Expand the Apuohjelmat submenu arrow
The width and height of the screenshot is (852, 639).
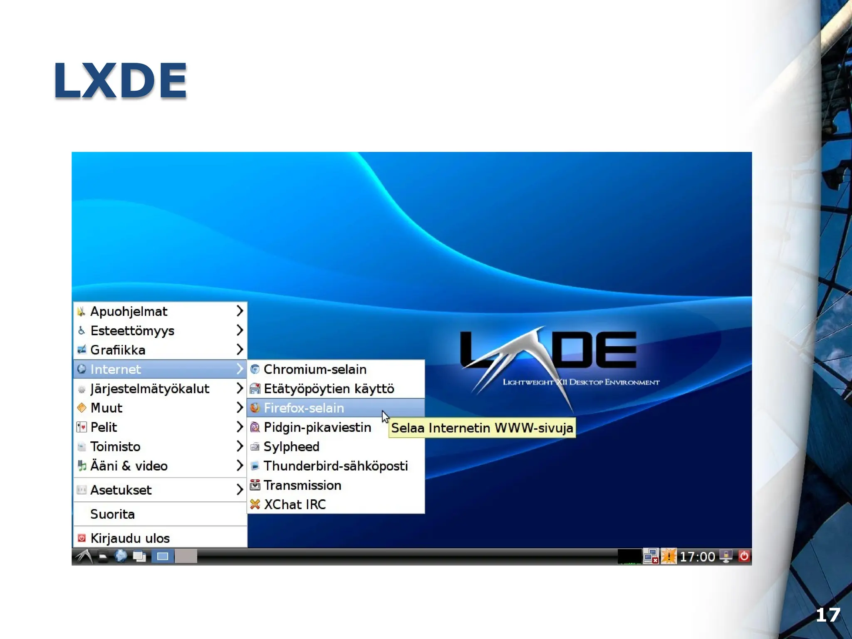(240, 311)
